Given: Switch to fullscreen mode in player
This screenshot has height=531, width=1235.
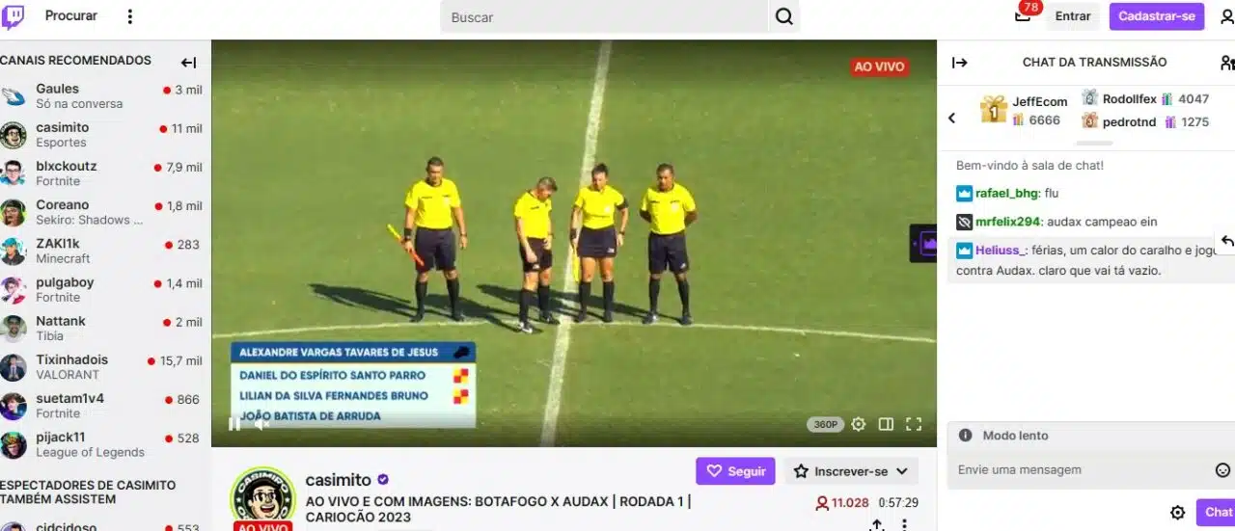Looking at the screenshot, I should click(x=914, y=424).
